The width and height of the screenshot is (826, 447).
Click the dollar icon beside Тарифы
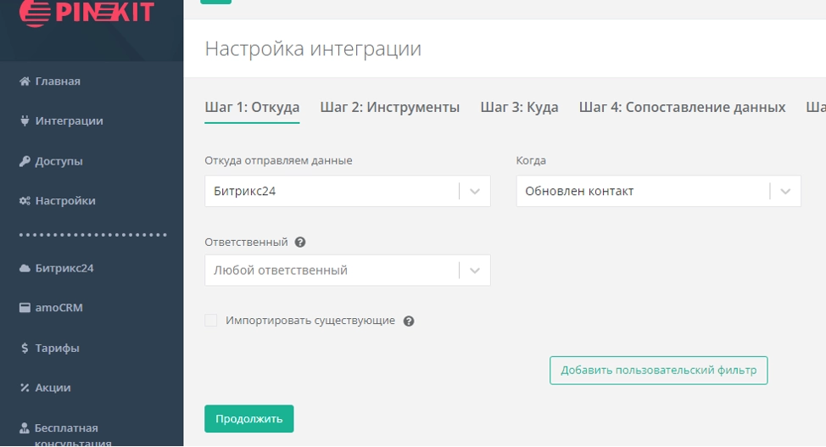(25, 348)
